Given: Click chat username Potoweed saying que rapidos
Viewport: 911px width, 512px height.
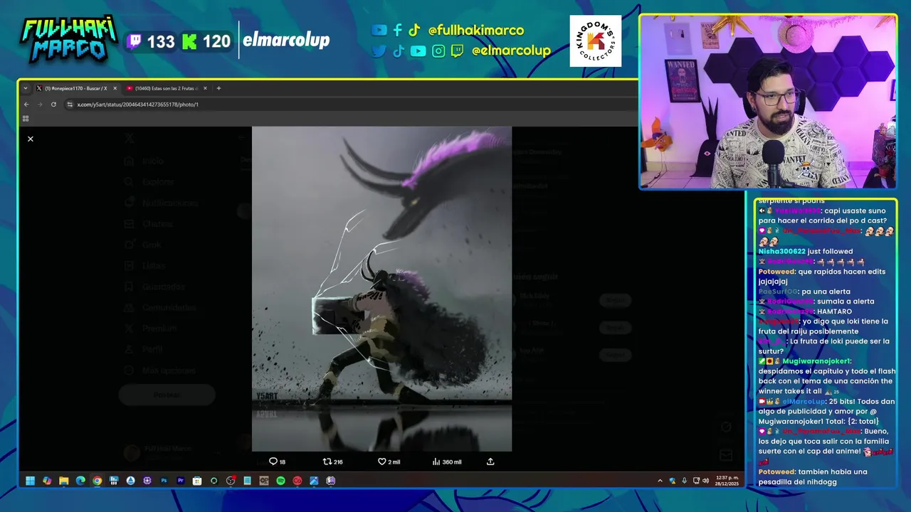Looking at the screenshot, I should (x=777, y=272).
